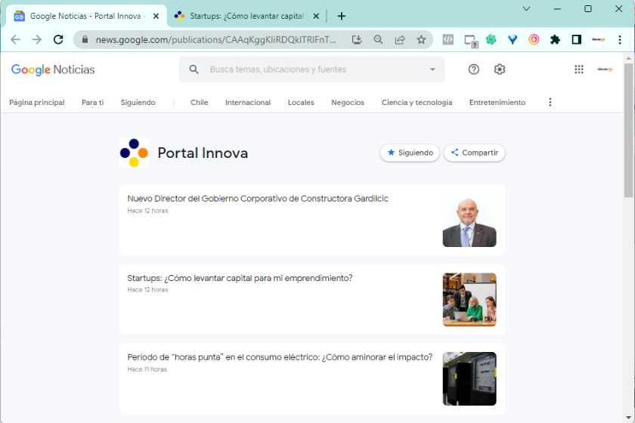
Task: Open the Chrome extensions puzzle icon
Action: pyautogui.click(x=555, y=40)
